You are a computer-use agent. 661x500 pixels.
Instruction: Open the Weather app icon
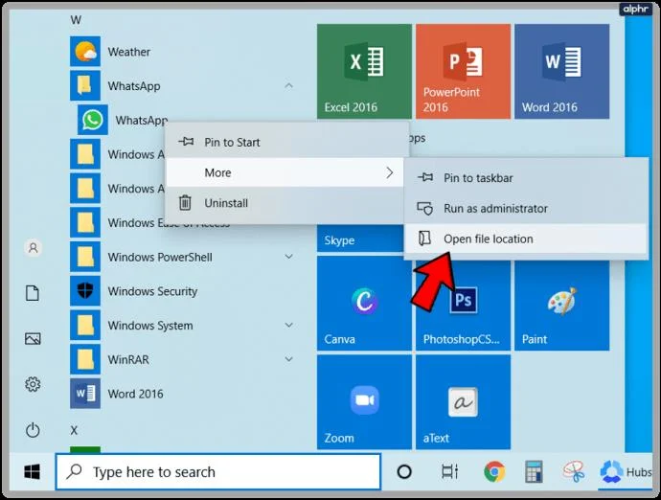click(x=85, y=52)
